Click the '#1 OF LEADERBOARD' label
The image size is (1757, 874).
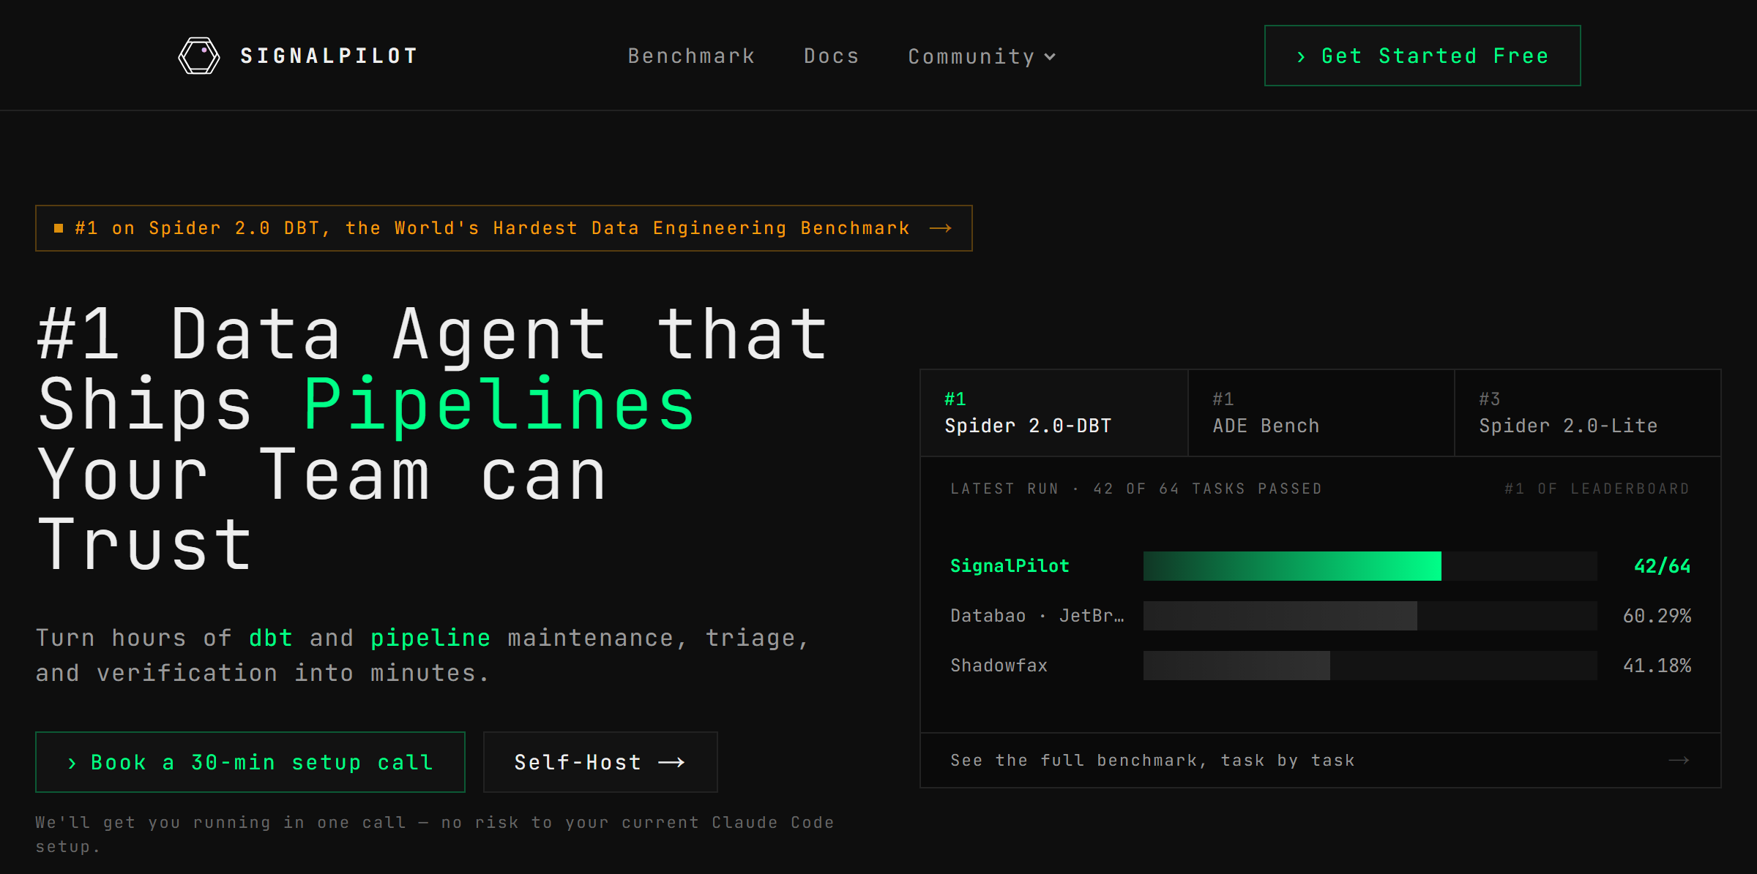1597,489
